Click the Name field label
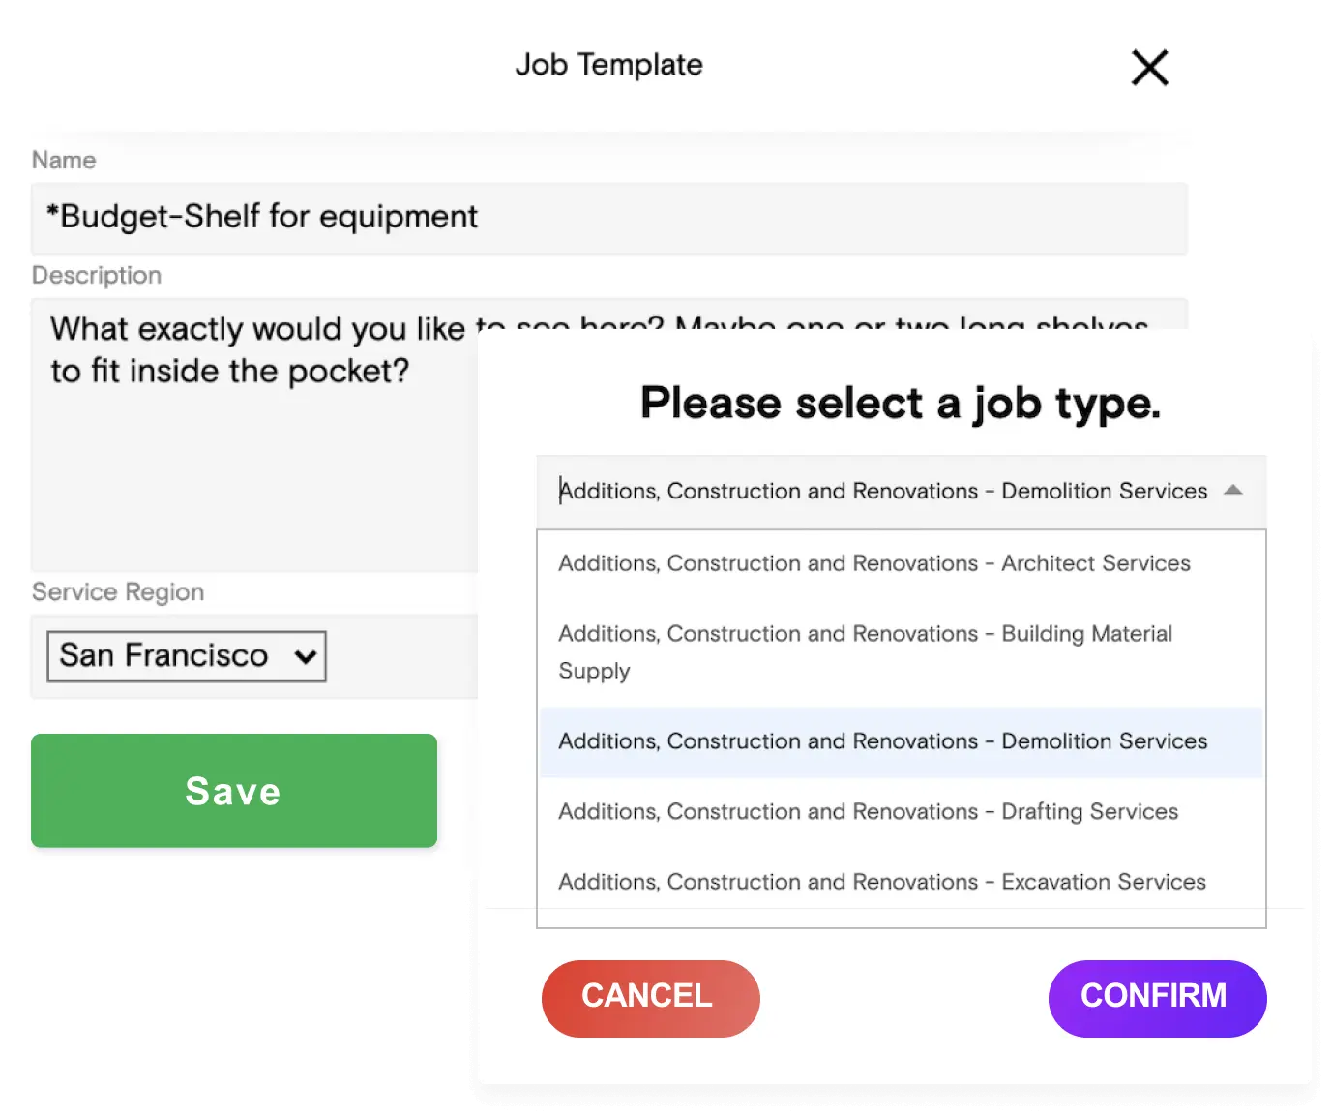The image size is (1332, 1117). click(63, 160)
